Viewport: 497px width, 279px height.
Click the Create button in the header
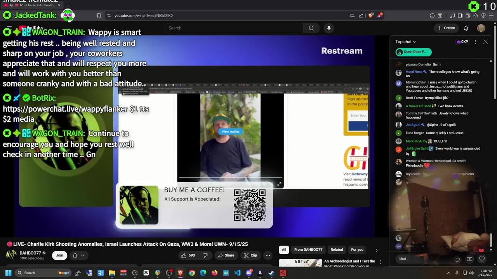coord(446,28)
